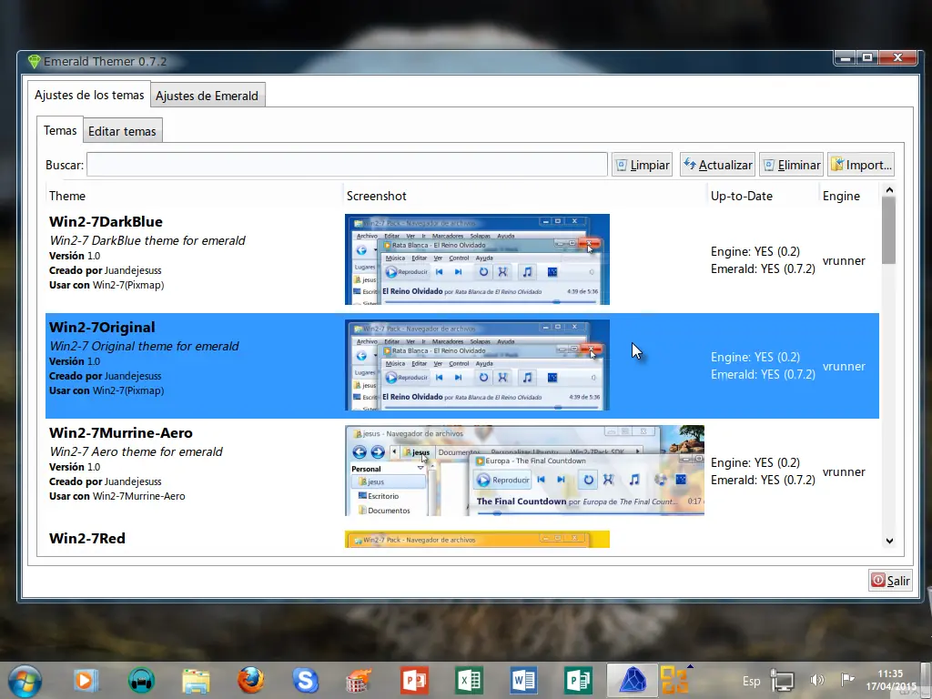
Task: Click the Eliminar button
Action: pos(792,165)
